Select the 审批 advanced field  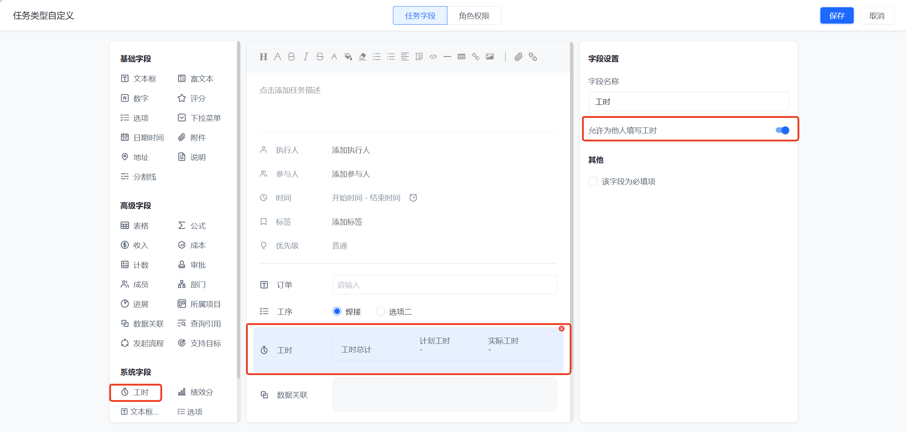(x=192, y=265)
